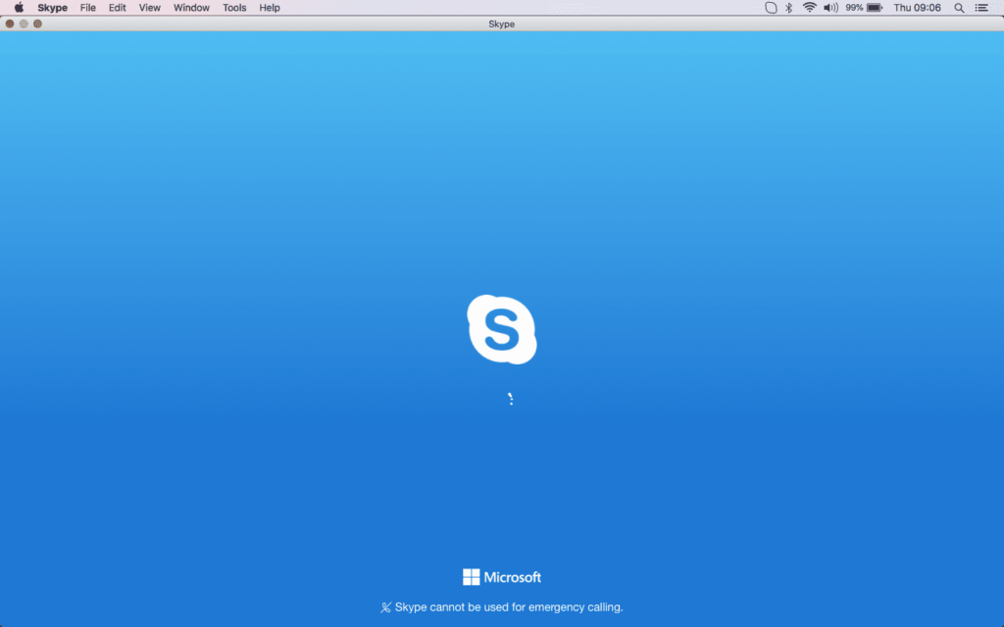1004x627 pixels.
Task: Click the loading spinner below the logo
Action: [511, 399]
